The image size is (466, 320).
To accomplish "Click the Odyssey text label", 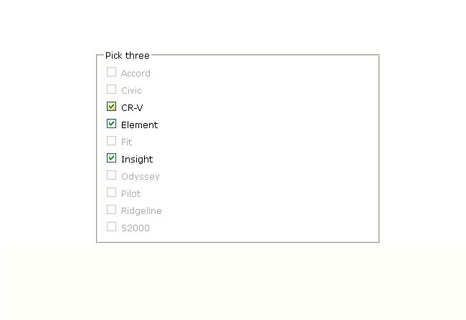I will tap(140, 176).
